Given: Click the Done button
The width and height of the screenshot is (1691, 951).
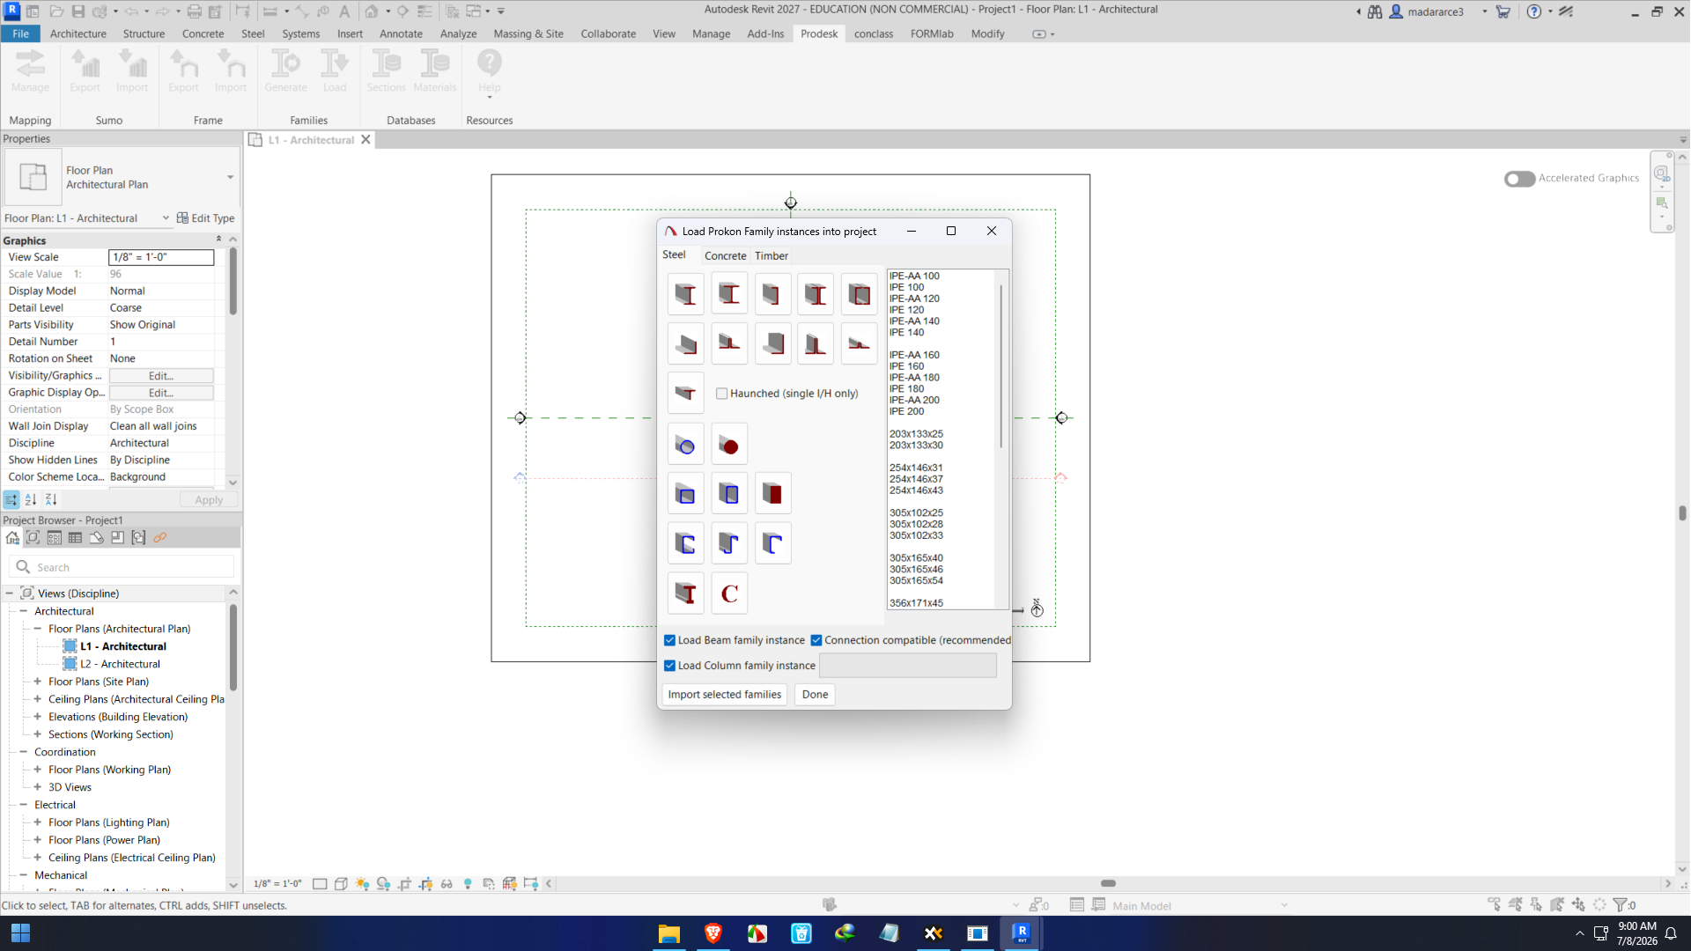Looking at the screenshot, I should [816, 695].
